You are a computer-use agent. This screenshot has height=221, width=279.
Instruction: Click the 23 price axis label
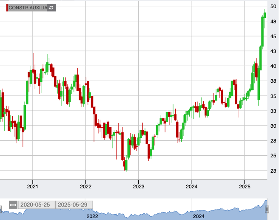(x=273, y=171)
